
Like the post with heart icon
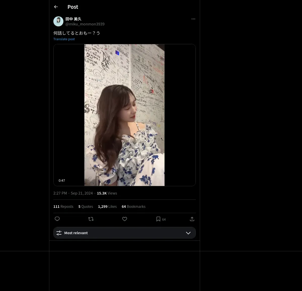point(125,219)
